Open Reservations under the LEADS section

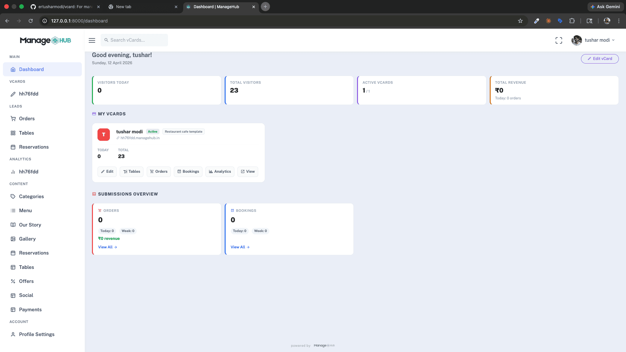(42, 147)
